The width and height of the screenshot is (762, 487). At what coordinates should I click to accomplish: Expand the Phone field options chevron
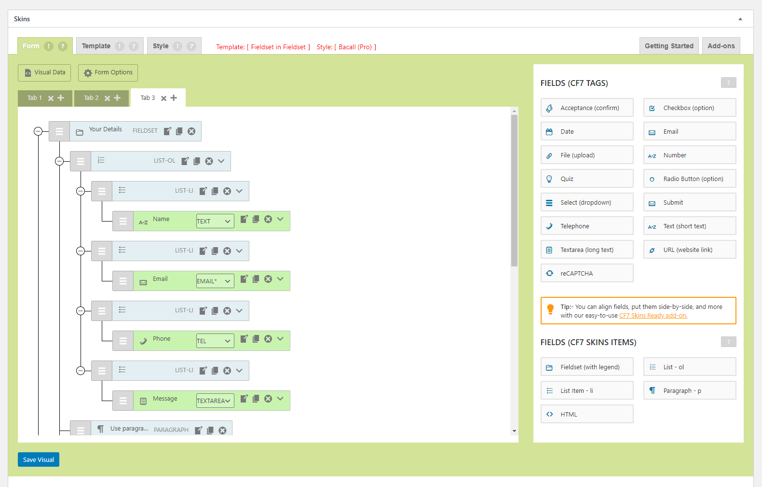pyautogui.click(x=280, y=339)
